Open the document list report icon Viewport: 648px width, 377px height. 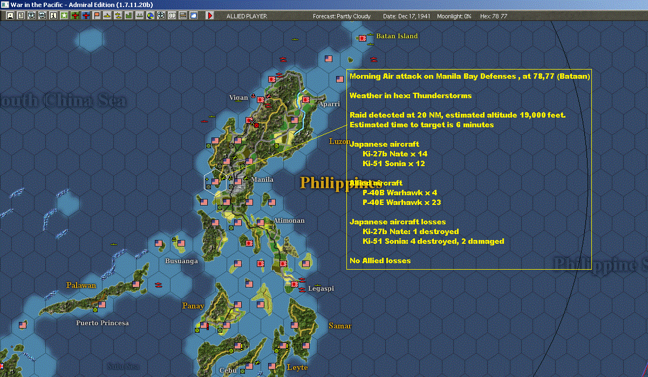(x=21, y=16)
